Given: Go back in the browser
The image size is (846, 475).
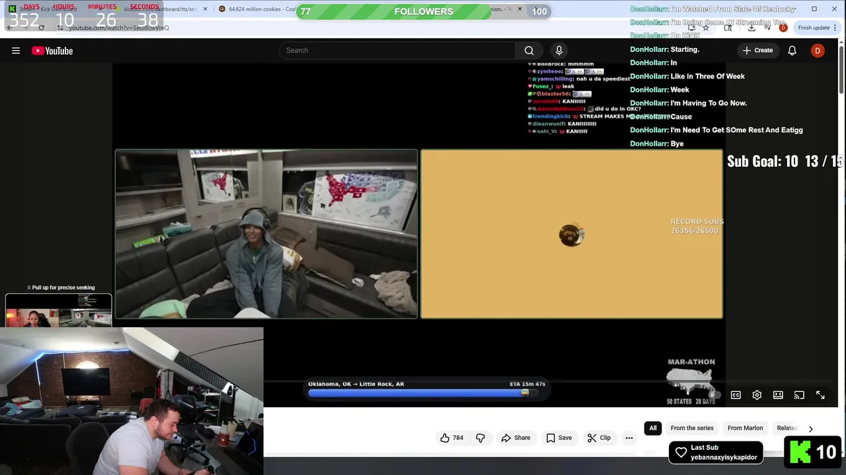Looking at the screenshot, I should coord(9,28).
